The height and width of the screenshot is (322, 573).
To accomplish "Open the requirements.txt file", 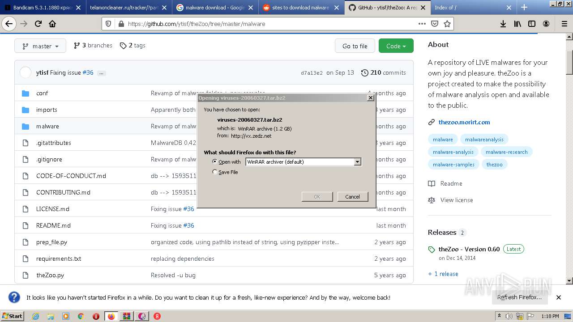I will click(59, 258).
